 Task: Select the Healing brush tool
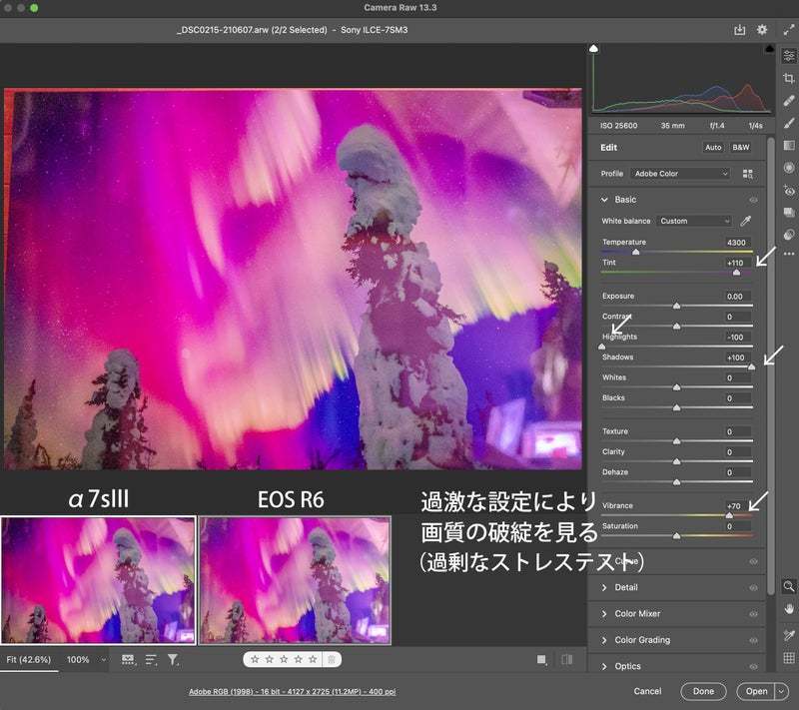click(789, 100)
